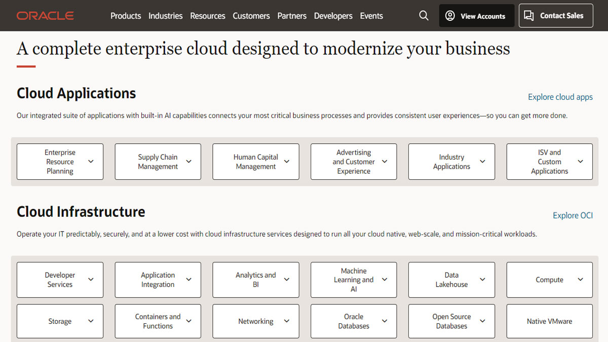Open the Events menu
608x342 pixels.
point(371,16)
